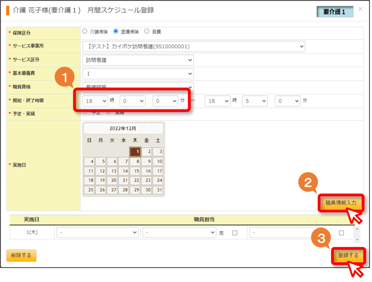
Task: Select day 31 on the calendar
Action: point(158,190)
